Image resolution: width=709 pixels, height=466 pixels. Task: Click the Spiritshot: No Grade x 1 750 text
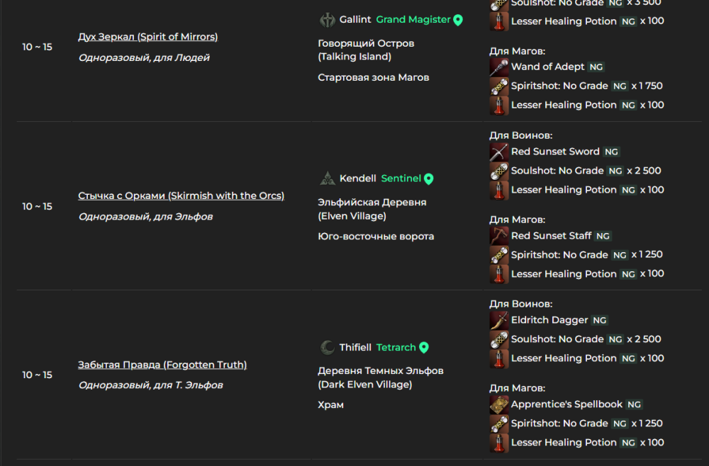point(587,86)
